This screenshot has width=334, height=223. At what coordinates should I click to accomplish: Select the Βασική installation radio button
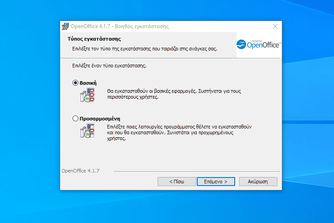click(x=75, y=83)
